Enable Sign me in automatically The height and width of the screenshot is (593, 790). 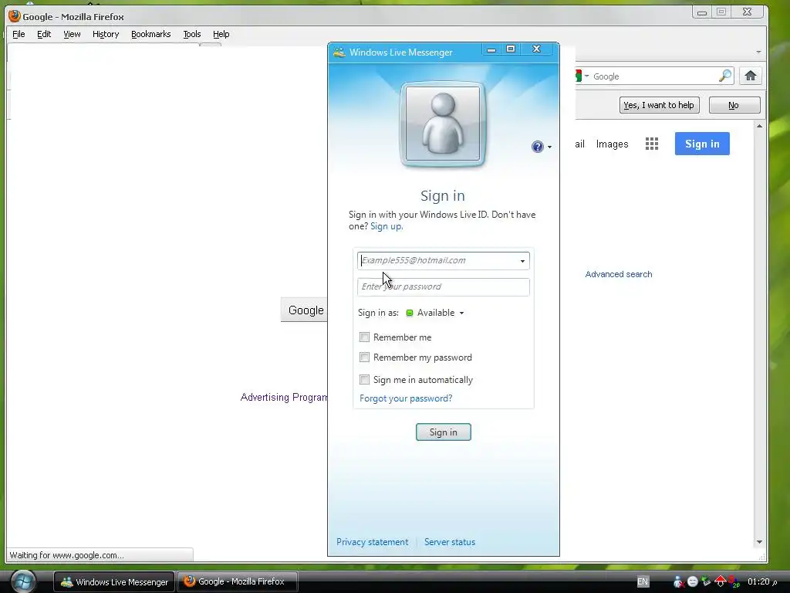(x=364, y=379)
